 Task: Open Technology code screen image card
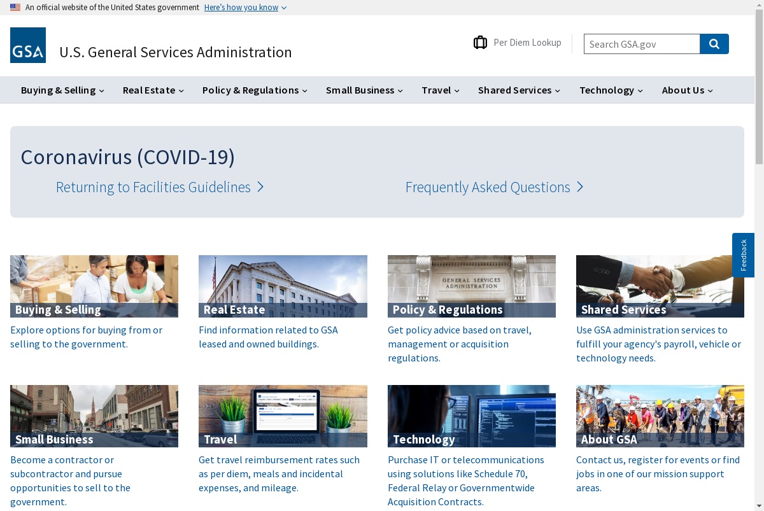(472, 416)
